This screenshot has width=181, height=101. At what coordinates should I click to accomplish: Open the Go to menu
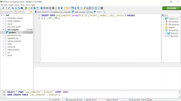(28, 5)
